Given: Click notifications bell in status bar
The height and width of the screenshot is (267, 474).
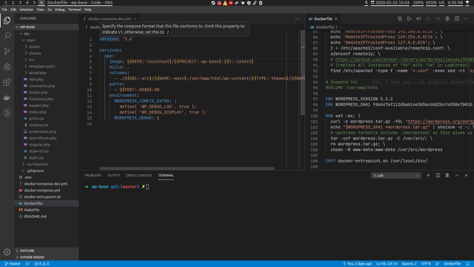Looking at the screenshot, I should click(467, 264).
